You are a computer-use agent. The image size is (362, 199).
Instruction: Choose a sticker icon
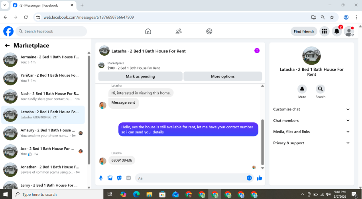pyautogui.click(x=119, y=178)
